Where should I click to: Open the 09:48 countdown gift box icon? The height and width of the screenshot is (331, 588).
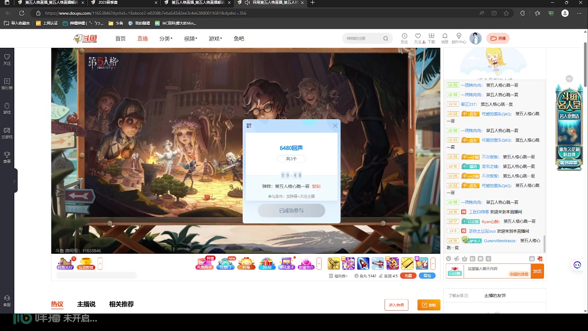click(x=267, y=263)
